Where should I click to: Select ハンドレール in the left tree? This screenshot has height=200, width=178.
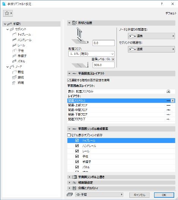click(25, 40)
